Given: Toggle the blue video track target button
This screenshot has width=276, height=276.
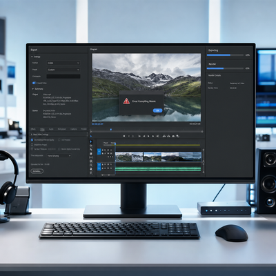Looking at the screenshot, I should click(x=99, y=152).
